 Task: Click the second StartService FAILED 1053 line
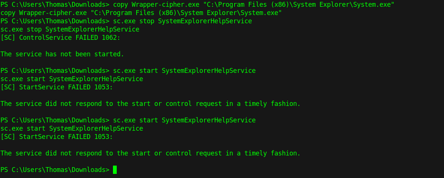point(56,137)
